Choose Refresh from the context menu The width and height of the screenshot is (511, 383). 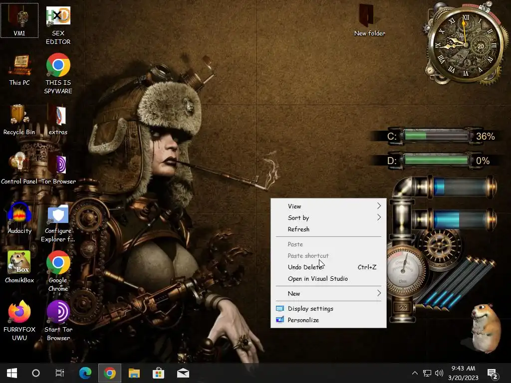[328, 229]
